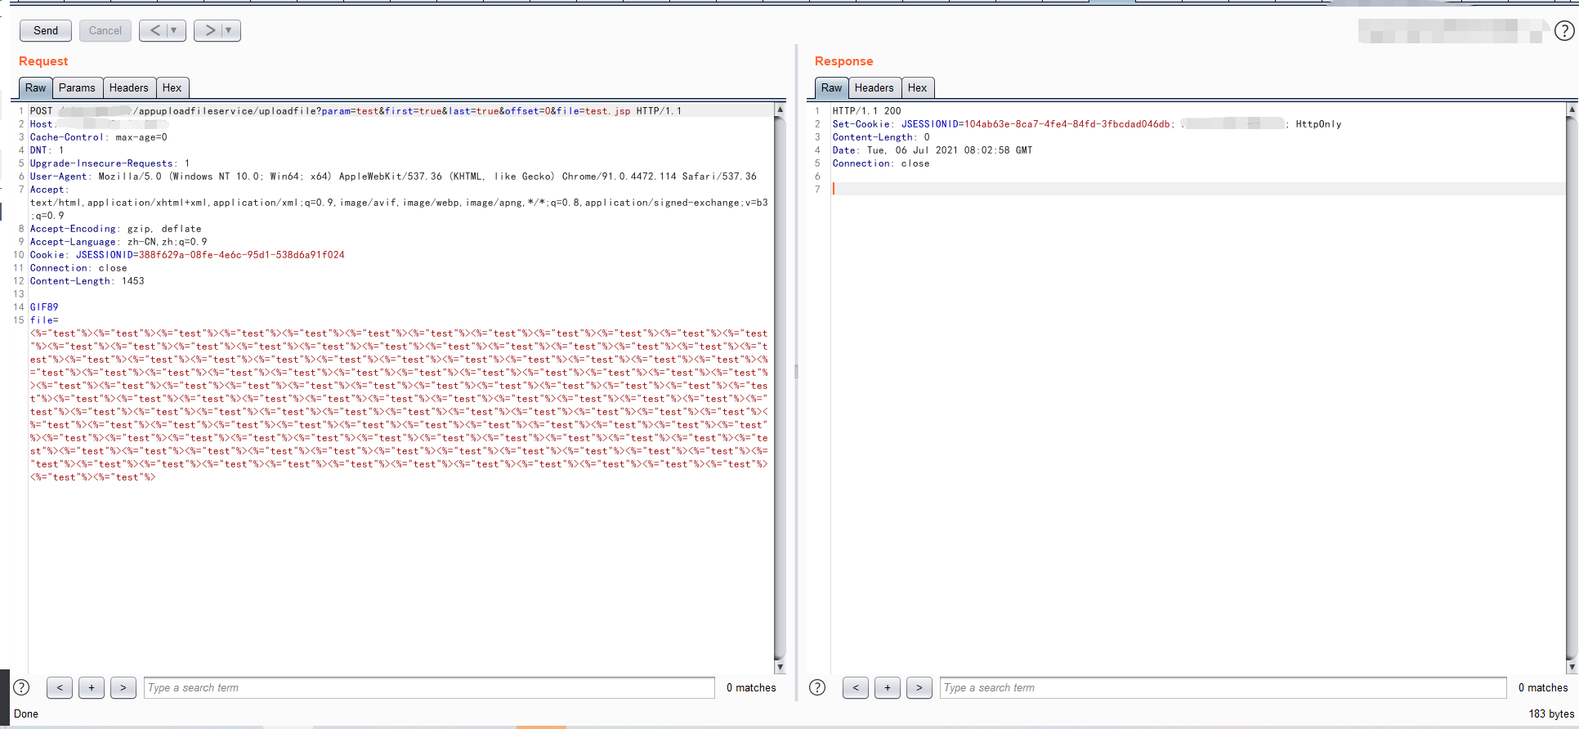Click the Accept header line
The width and height of the screenshot is (1579, 729).
tap(399, 203)
